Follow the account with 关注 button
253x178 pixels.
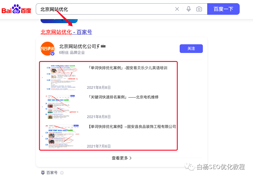[191, 49]
